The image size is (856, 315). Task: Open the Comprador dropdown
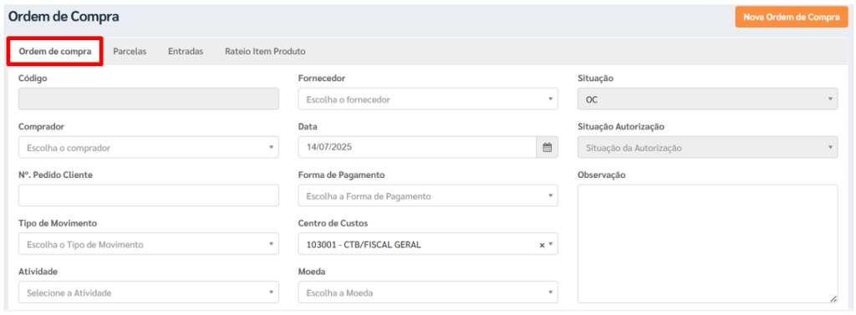(x=149, y=147)
